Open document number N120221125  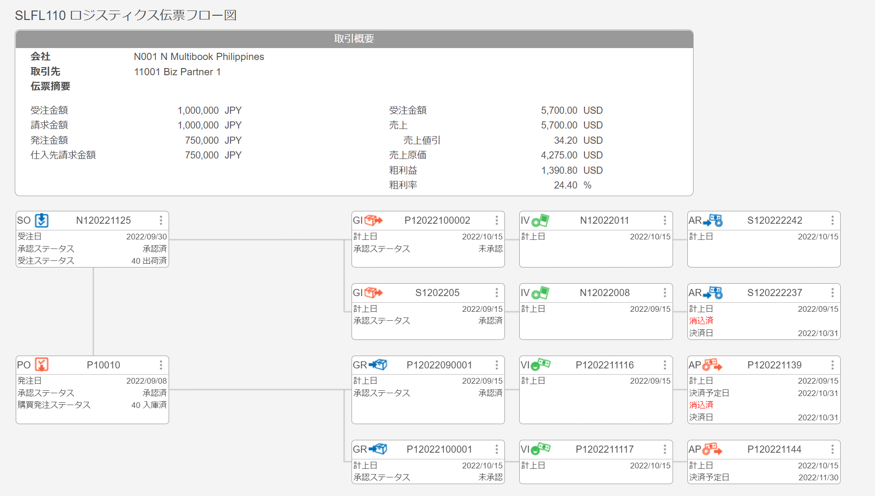(x=103, y=220)
